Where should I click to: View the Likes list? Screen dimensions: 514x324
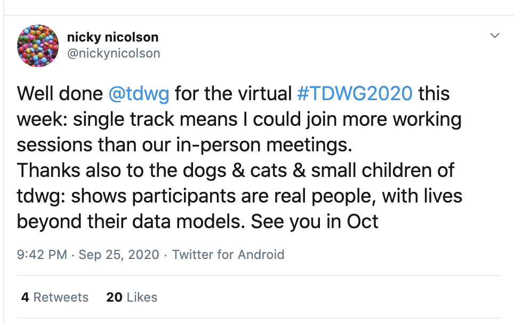point(142,297)
